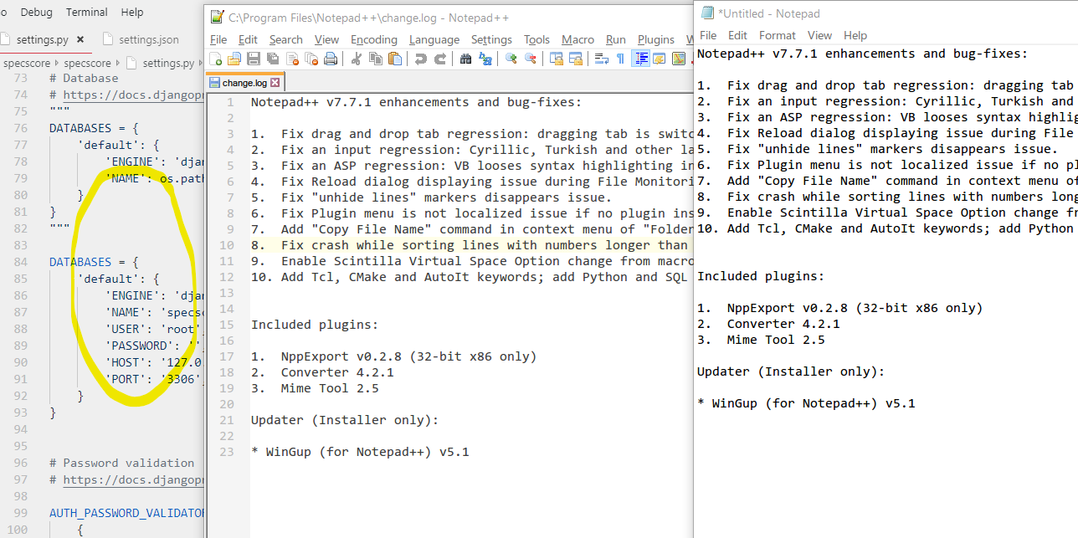Viewport: 1078px width, 538px height.
Task: Open the Debug menu in the code editor
Action: coord(36,13)
